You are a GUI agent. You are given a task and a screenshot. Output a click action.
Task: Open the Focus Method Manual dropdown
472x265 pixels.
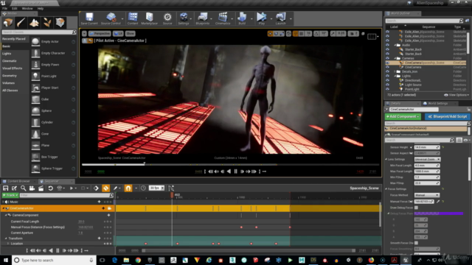(426, 195)
